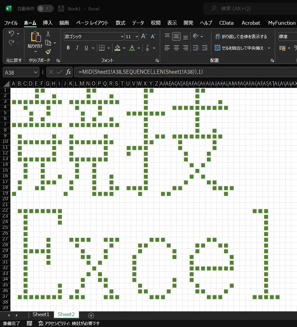
Task: Toggle Italic formatting
Action: (77, 48)
